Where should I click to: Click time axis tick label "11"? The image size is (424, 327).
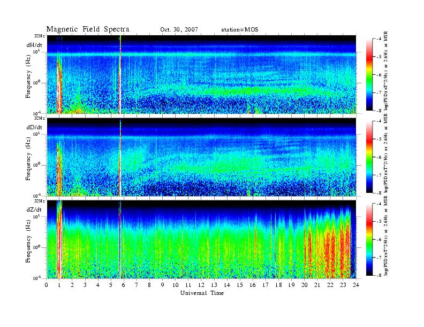point(188,285)
